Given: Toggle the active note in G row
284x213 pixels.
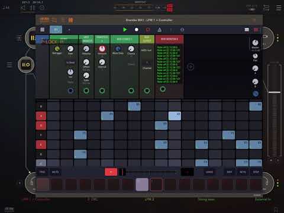Looking at the screenshot, I should [x=162, y=125].
